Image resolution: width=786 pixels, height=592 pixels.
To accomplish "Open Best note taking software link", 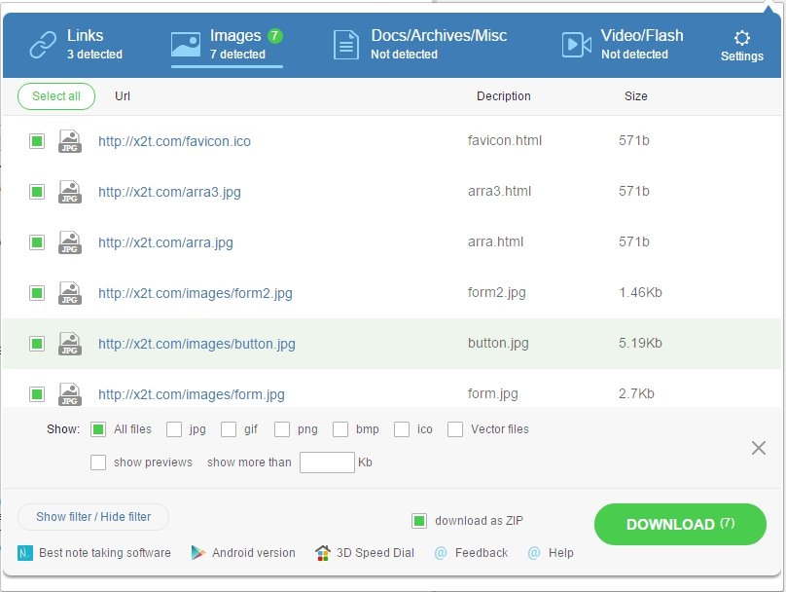I will coord(105,553).
